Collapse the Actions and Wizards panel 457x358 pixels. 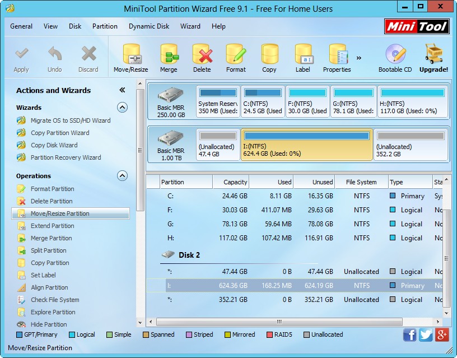point(122,90)
